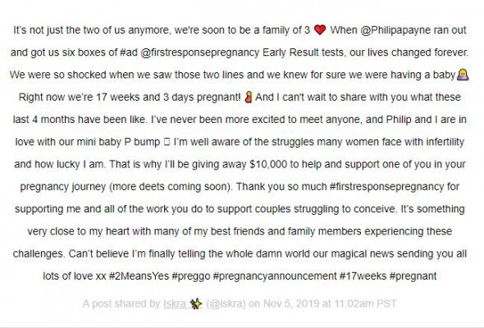Click the red heart emoji

320,30
